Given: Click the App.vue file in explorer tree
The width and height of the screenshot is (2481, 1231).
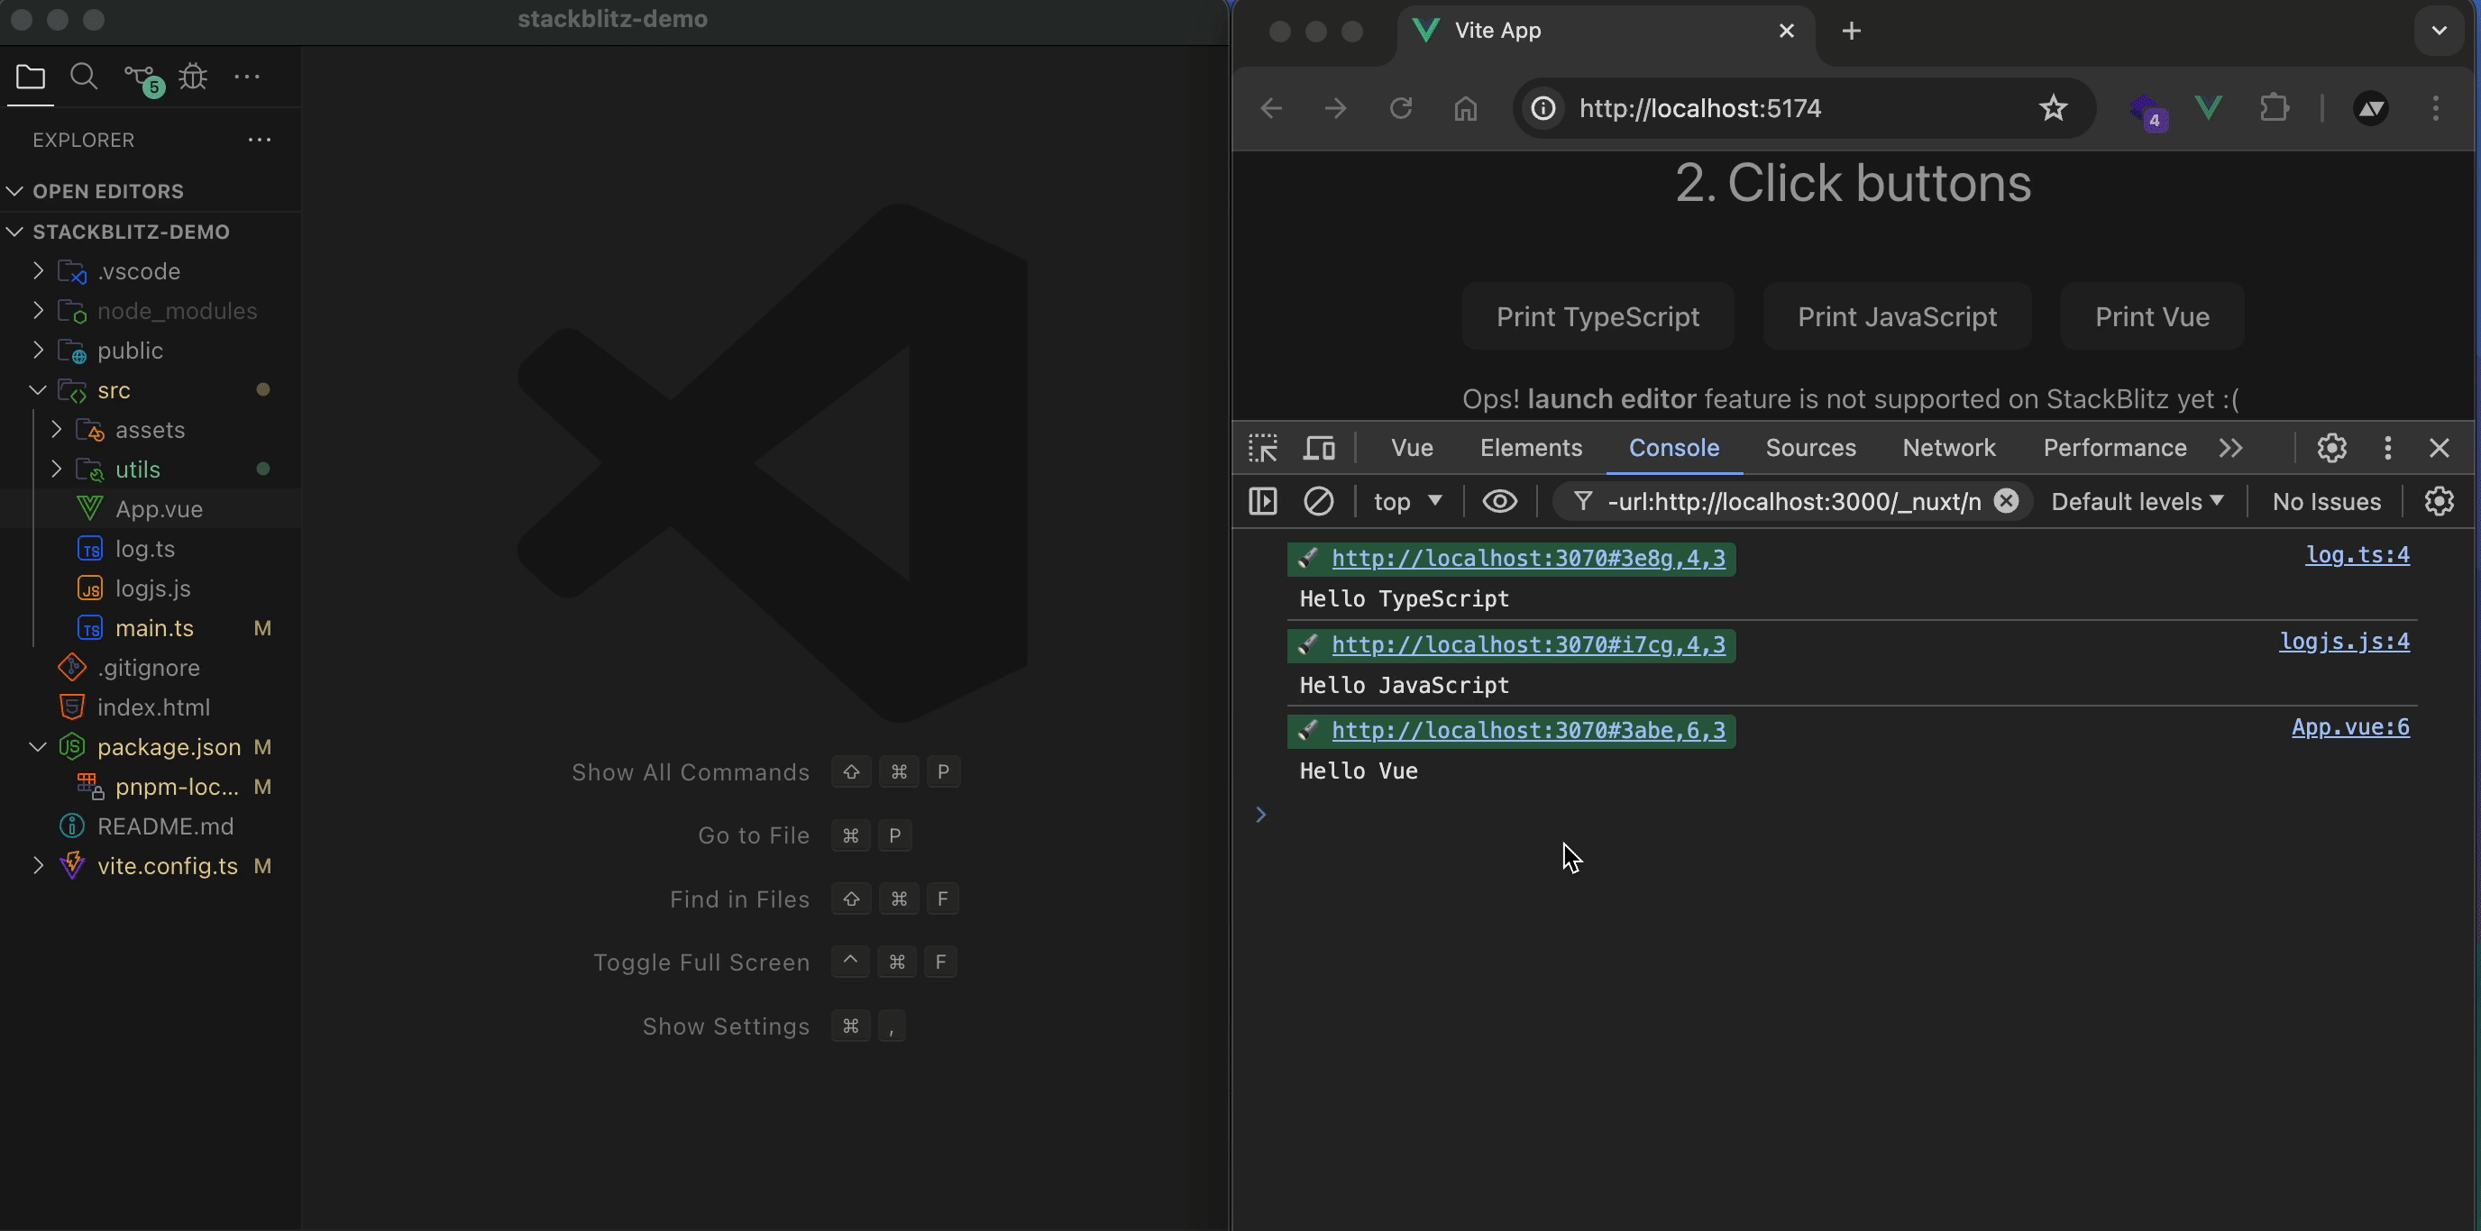Looking at the screenshot, I should (x=159, y=509).
